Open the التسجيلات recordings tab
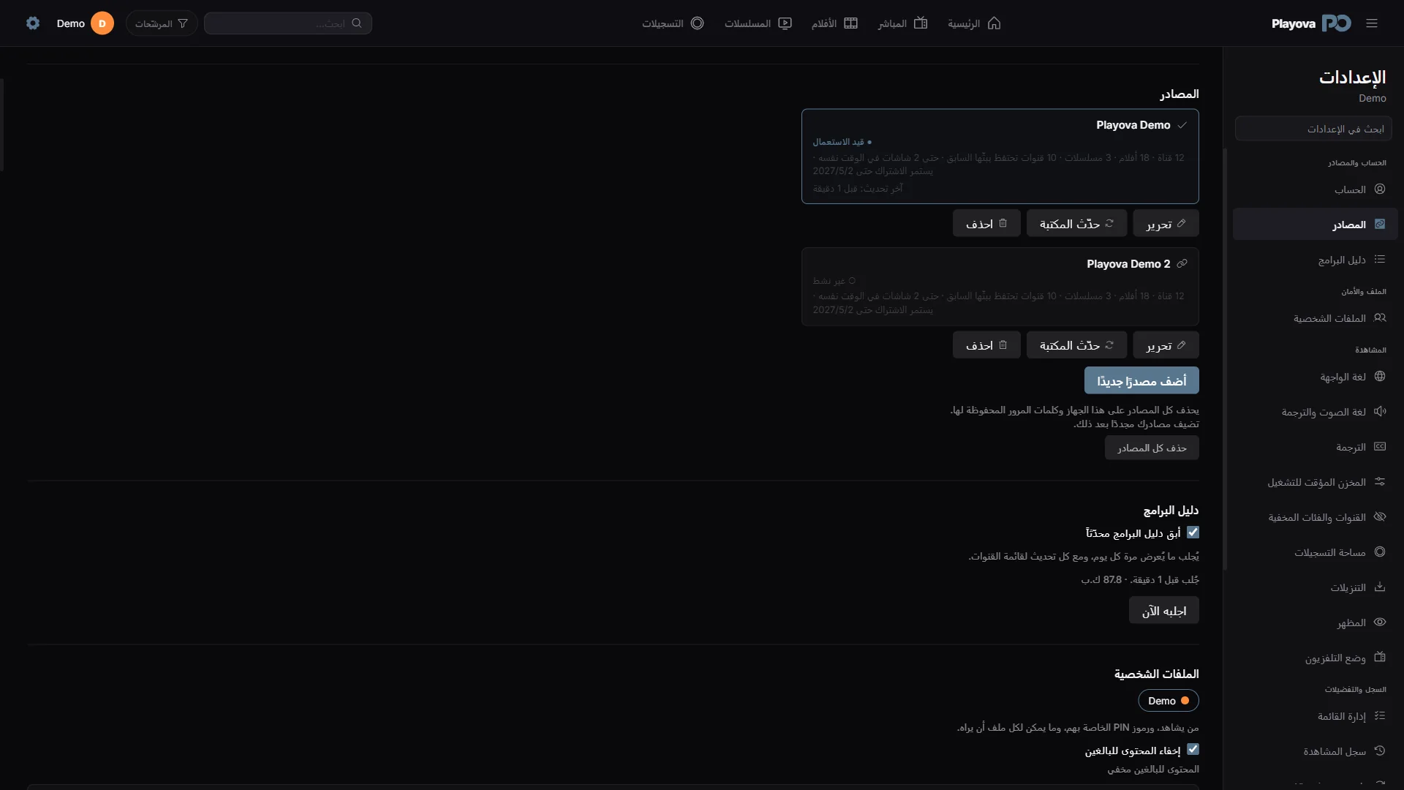The image size is (1404, 790). point(673,23)
